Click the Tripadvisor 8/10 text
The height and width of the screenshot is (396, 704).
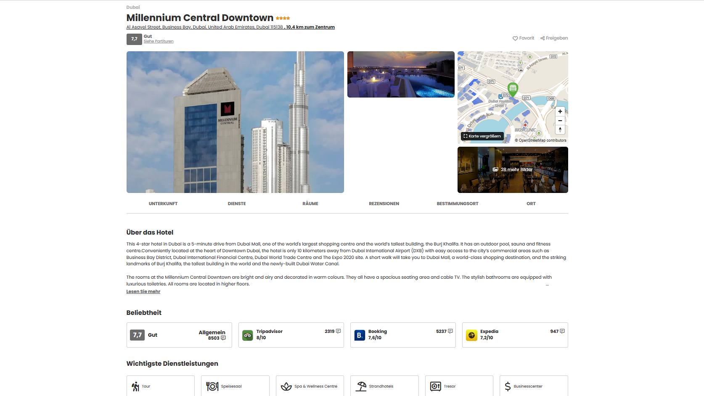coord(261,338)
